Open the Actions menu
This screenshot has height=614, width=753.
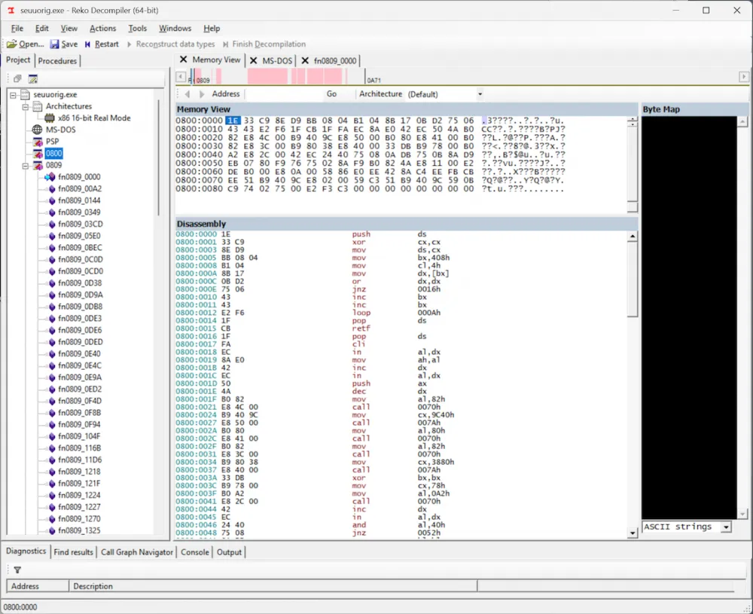coord(103,28)
